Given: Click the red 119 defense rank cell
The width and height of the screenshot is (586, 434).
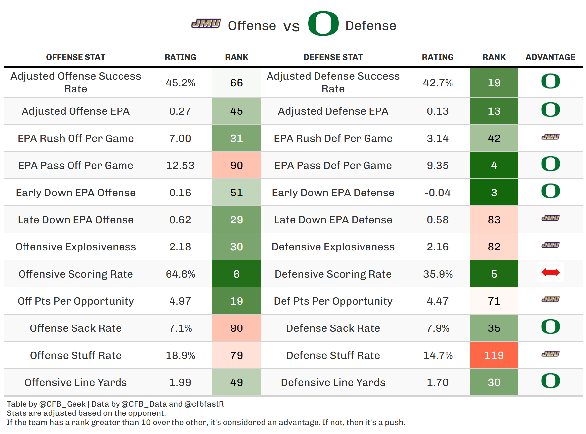Looking at the screenshot, I should [494, 355].
